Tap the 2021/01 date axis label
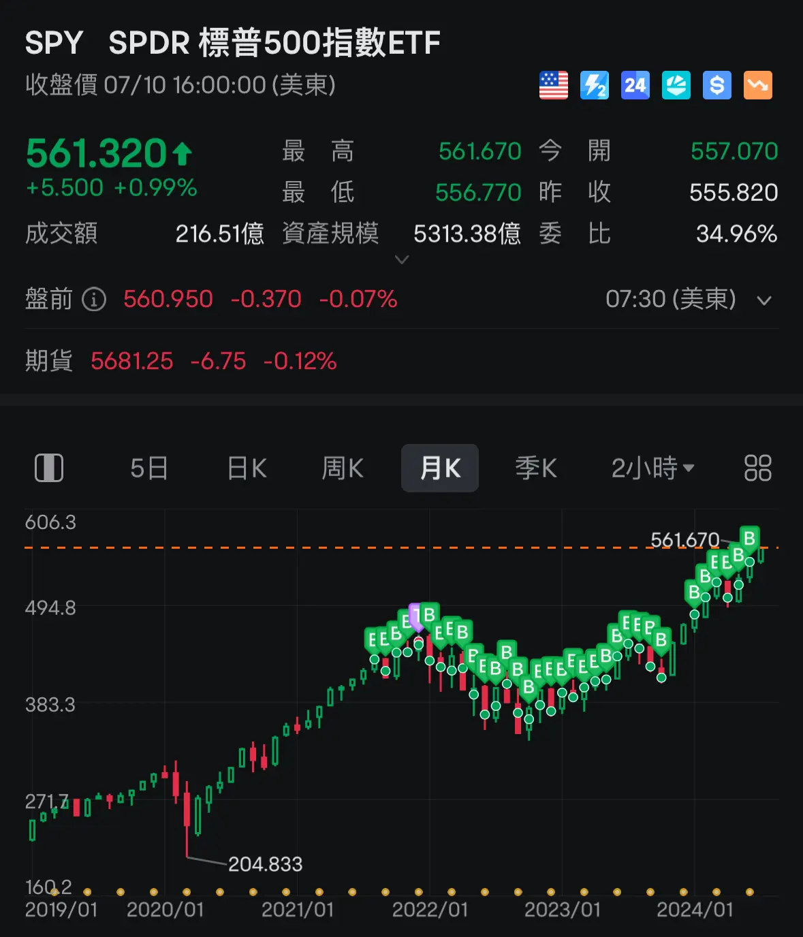 tap(298, 910)
